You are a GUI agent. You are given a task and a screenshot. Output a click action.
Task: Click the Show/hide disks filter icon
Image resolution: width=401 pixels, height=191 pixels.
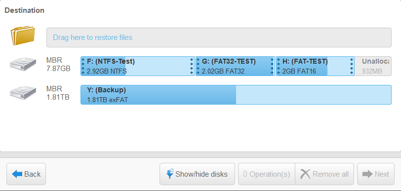170,174
